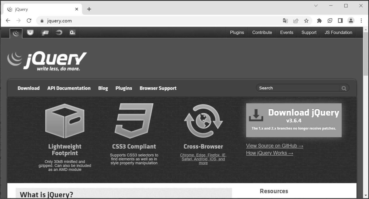The width and height of the screenshot is (369, 199).
Task: Click the Resources heading
Action: pos(274,191)
